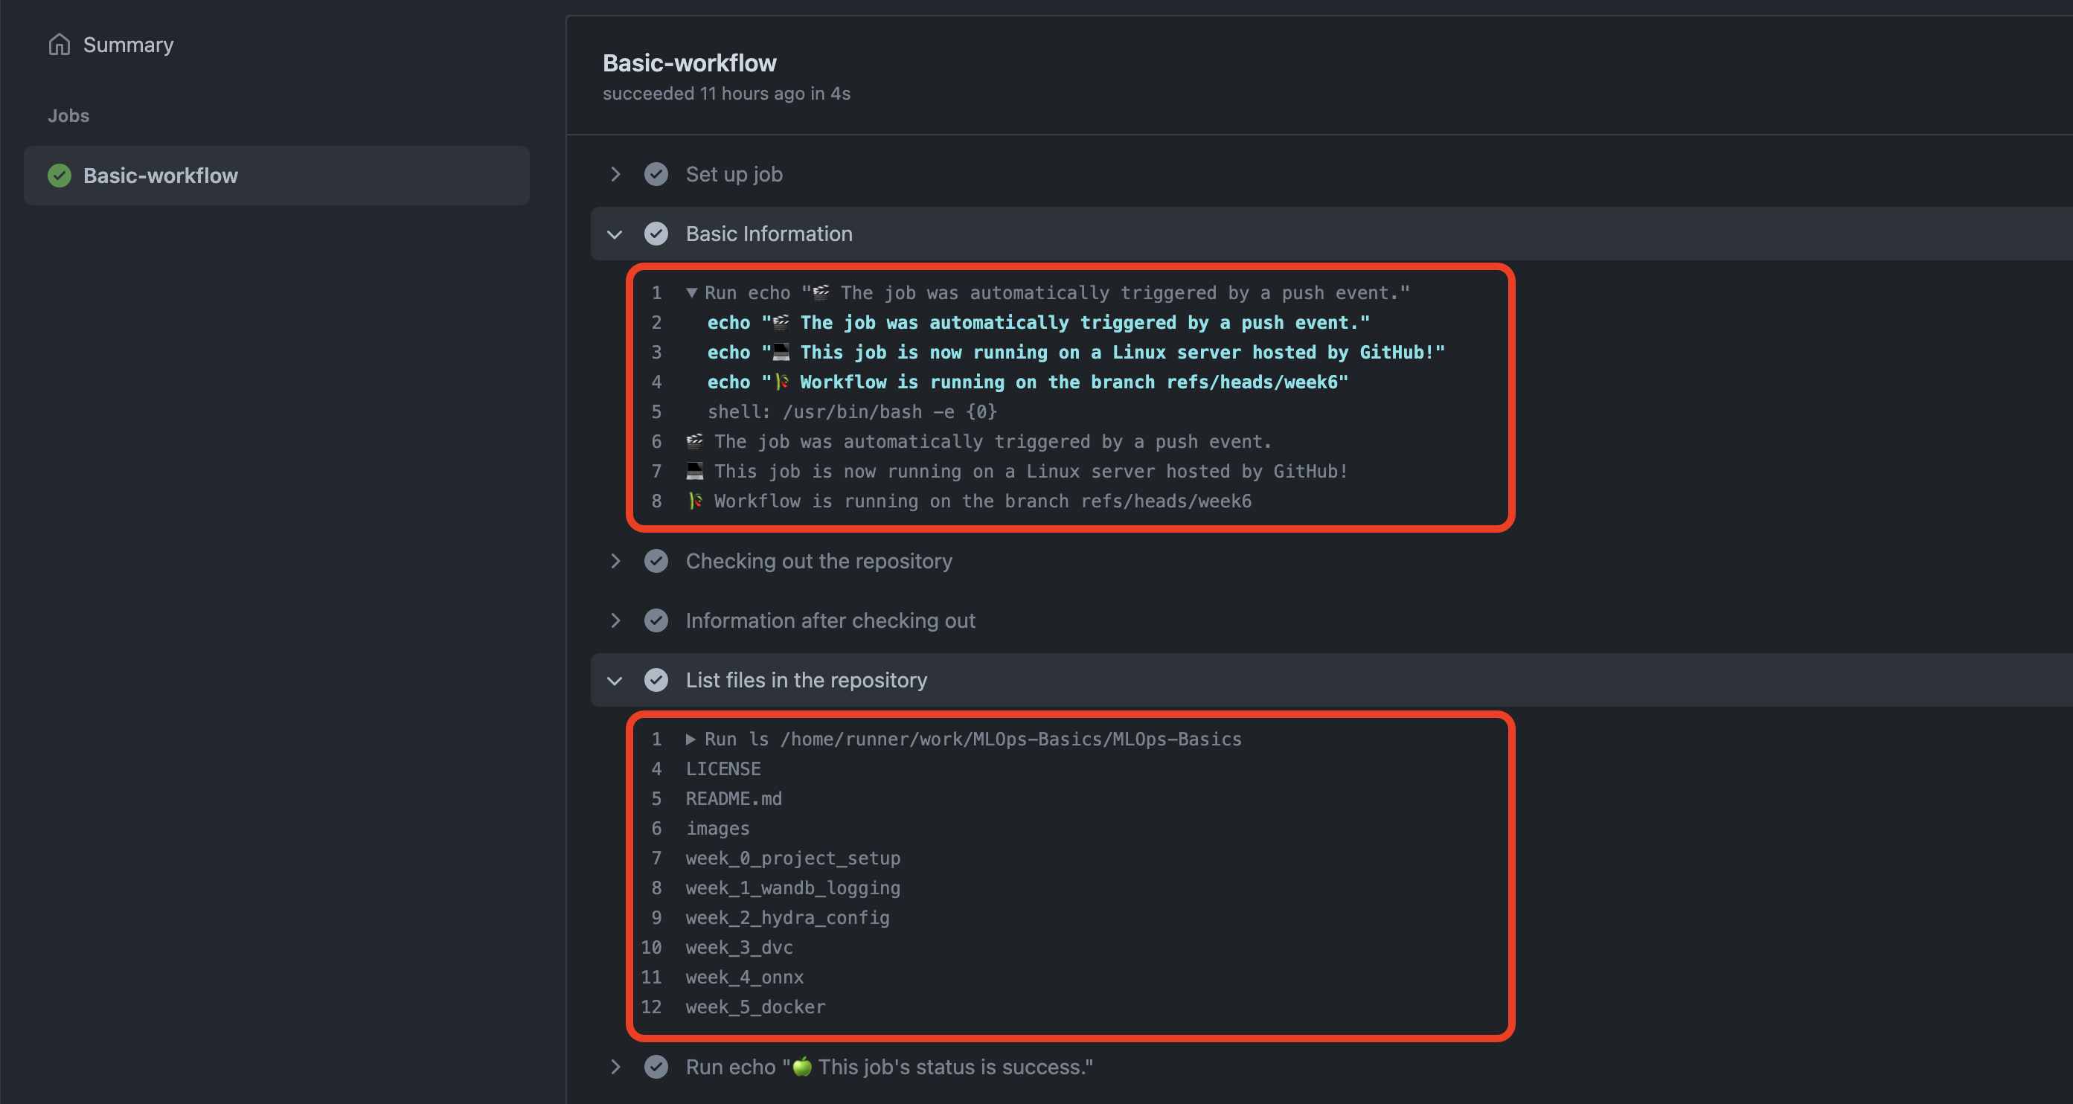Click log line number 8 in Basic Information
The height and width of the screenshot is (1104, 2073).
click(x=657, y=501)
